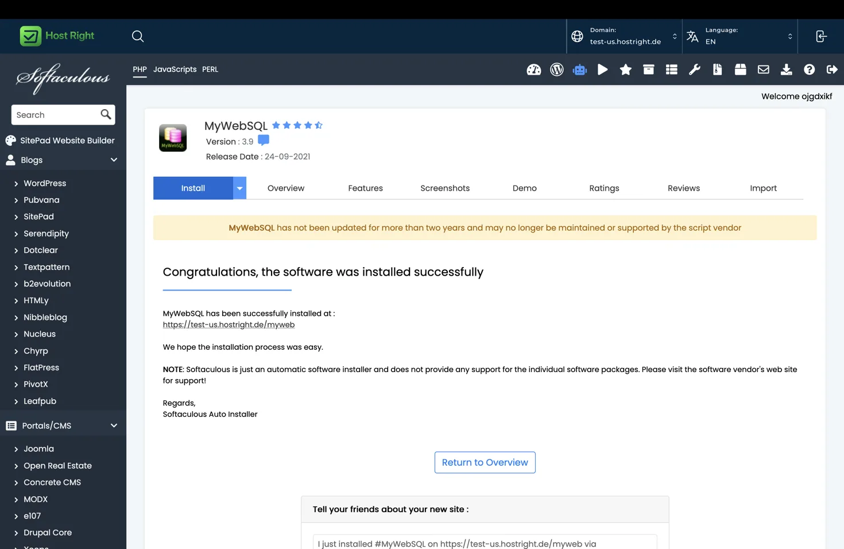The image size is (844, 549).
Task: Select b2evolution in the sidebar
Action: click(x=47, y=284)
